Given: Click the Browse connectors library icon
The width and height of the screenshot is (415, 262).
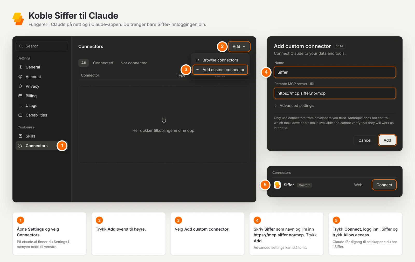Looking at the screenshot, I should pos(197,60).
